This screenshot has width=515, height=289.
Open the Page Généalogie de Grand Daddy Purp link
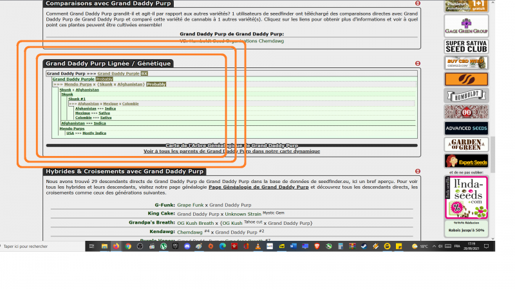[258, 188]
